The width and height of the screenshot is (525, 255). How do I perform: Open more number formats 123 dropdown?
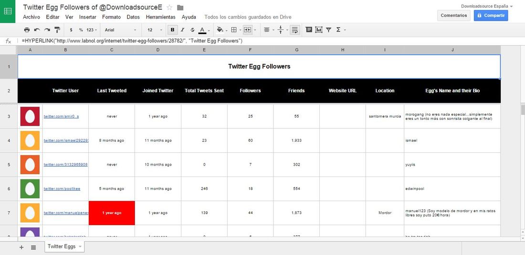pos(92,30)
